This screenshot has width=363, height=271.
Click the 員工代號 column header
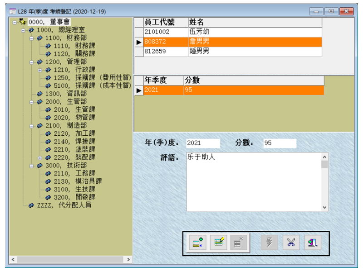[x=166, y=22]
